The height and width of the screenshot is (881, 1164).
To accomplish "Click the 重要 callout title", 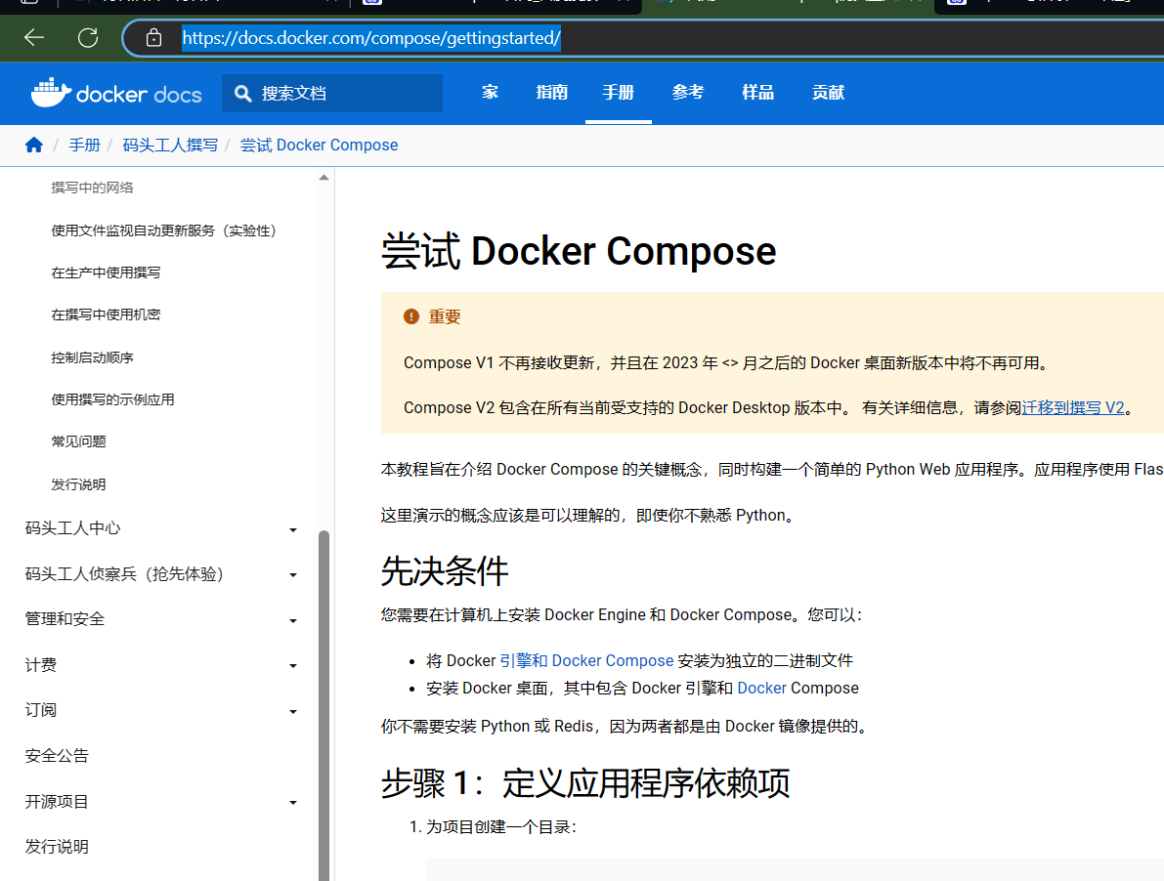I will (445, 316).
